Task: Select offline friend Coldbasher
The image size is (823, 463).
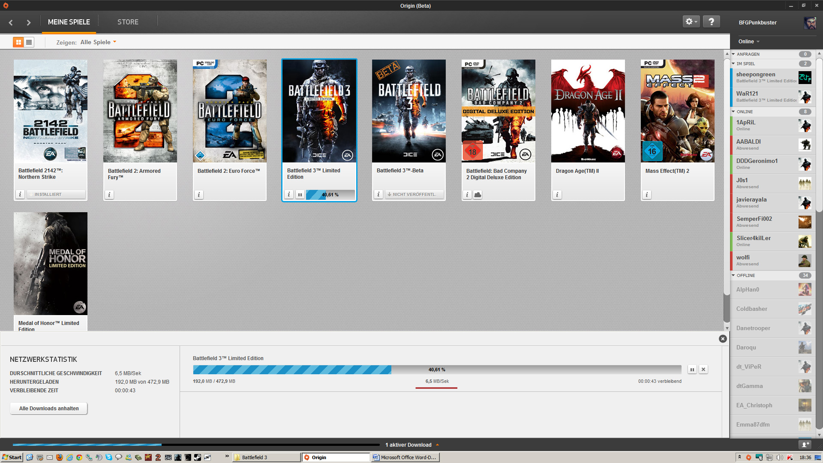Action: point(772,309)
